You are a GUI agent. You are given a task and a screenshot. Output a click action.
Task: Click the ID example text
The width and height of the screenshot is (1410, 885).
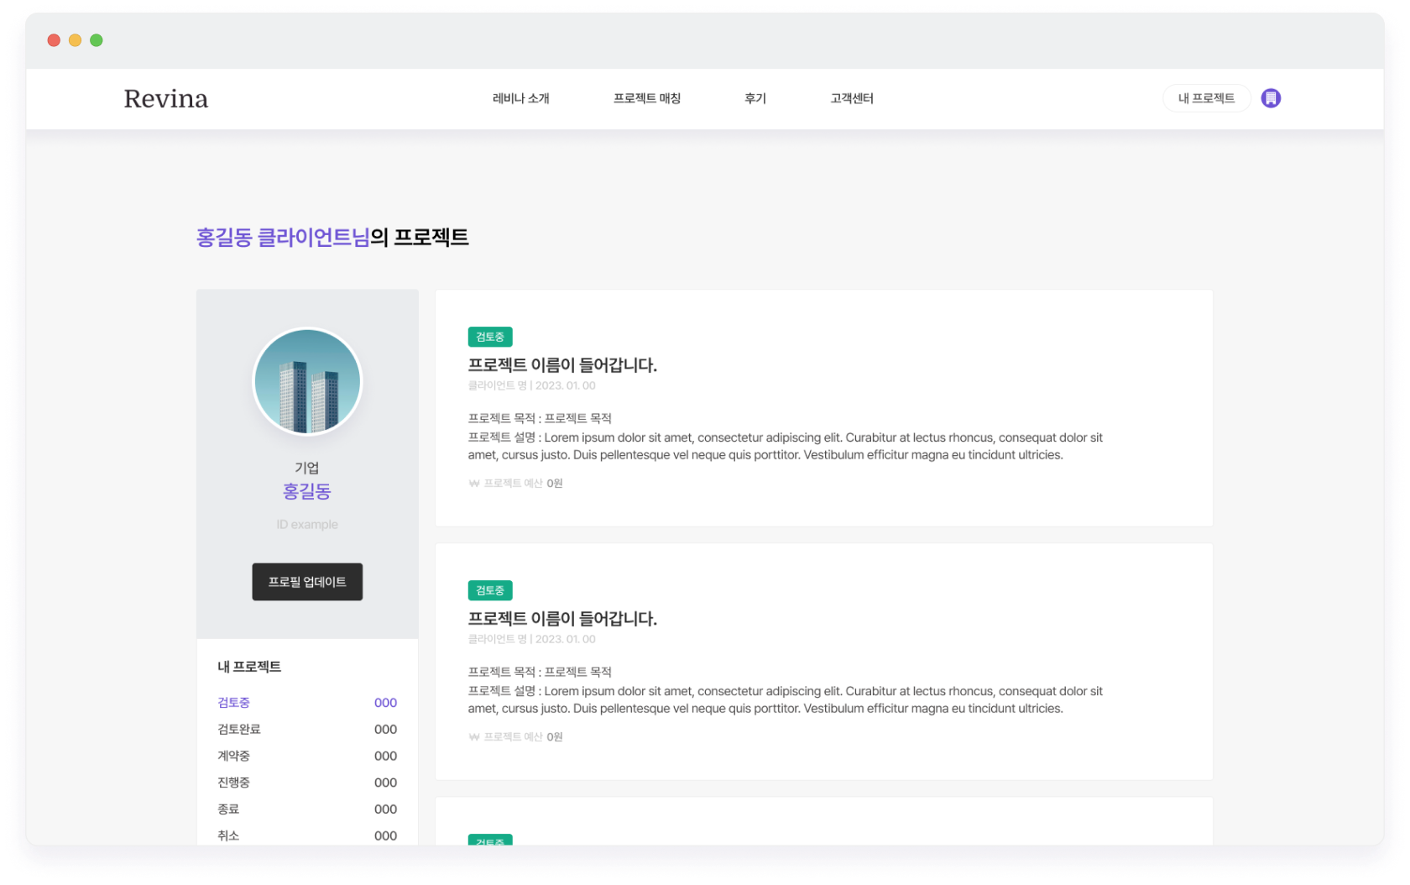point(307,525)
